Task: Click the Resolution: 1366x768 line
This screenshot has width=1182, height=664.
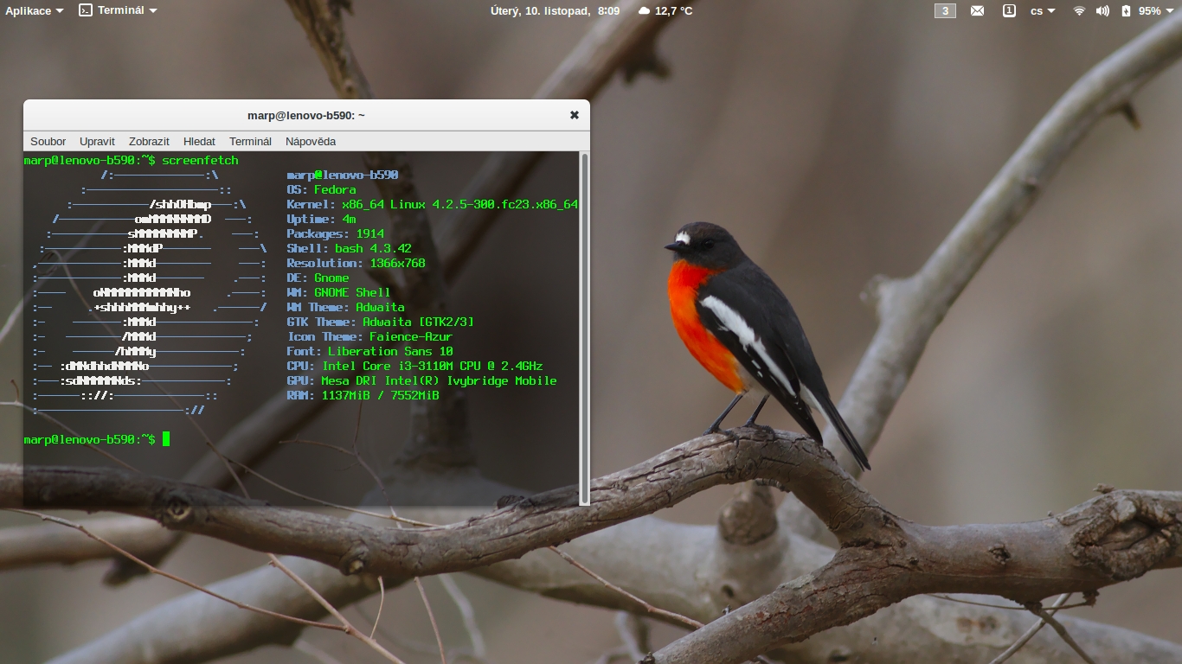Action: point(356,263)
